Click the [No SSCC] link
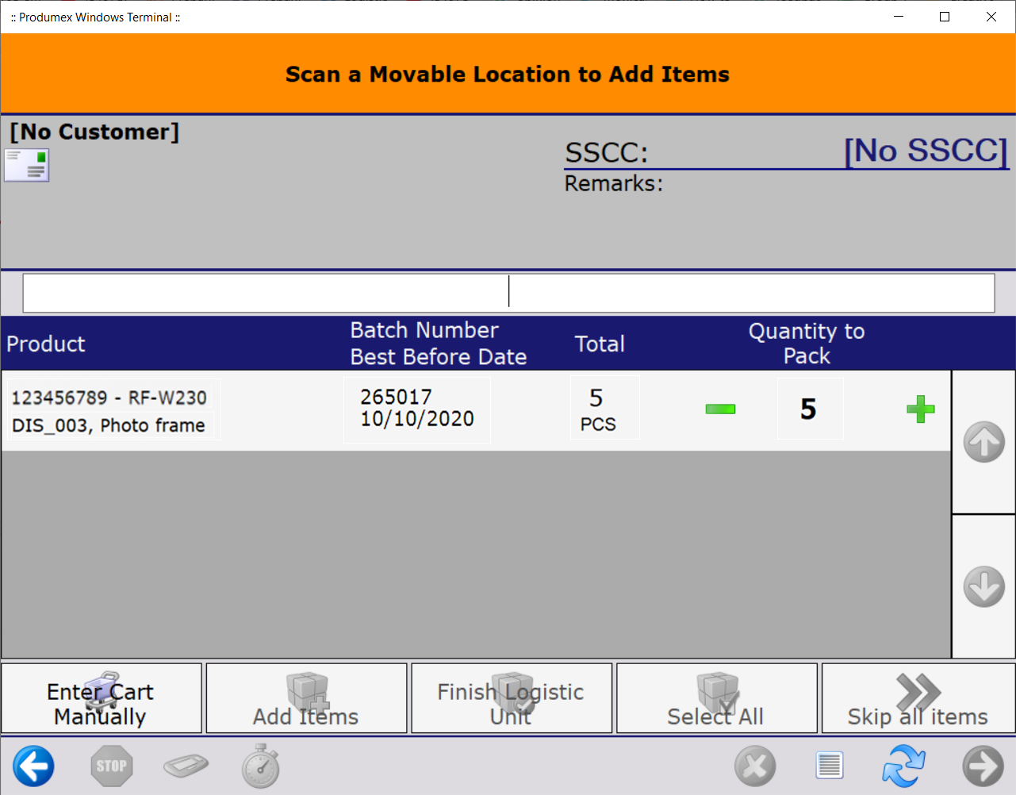This screenshot has height=795, width=1016. [x=925, y=151]
